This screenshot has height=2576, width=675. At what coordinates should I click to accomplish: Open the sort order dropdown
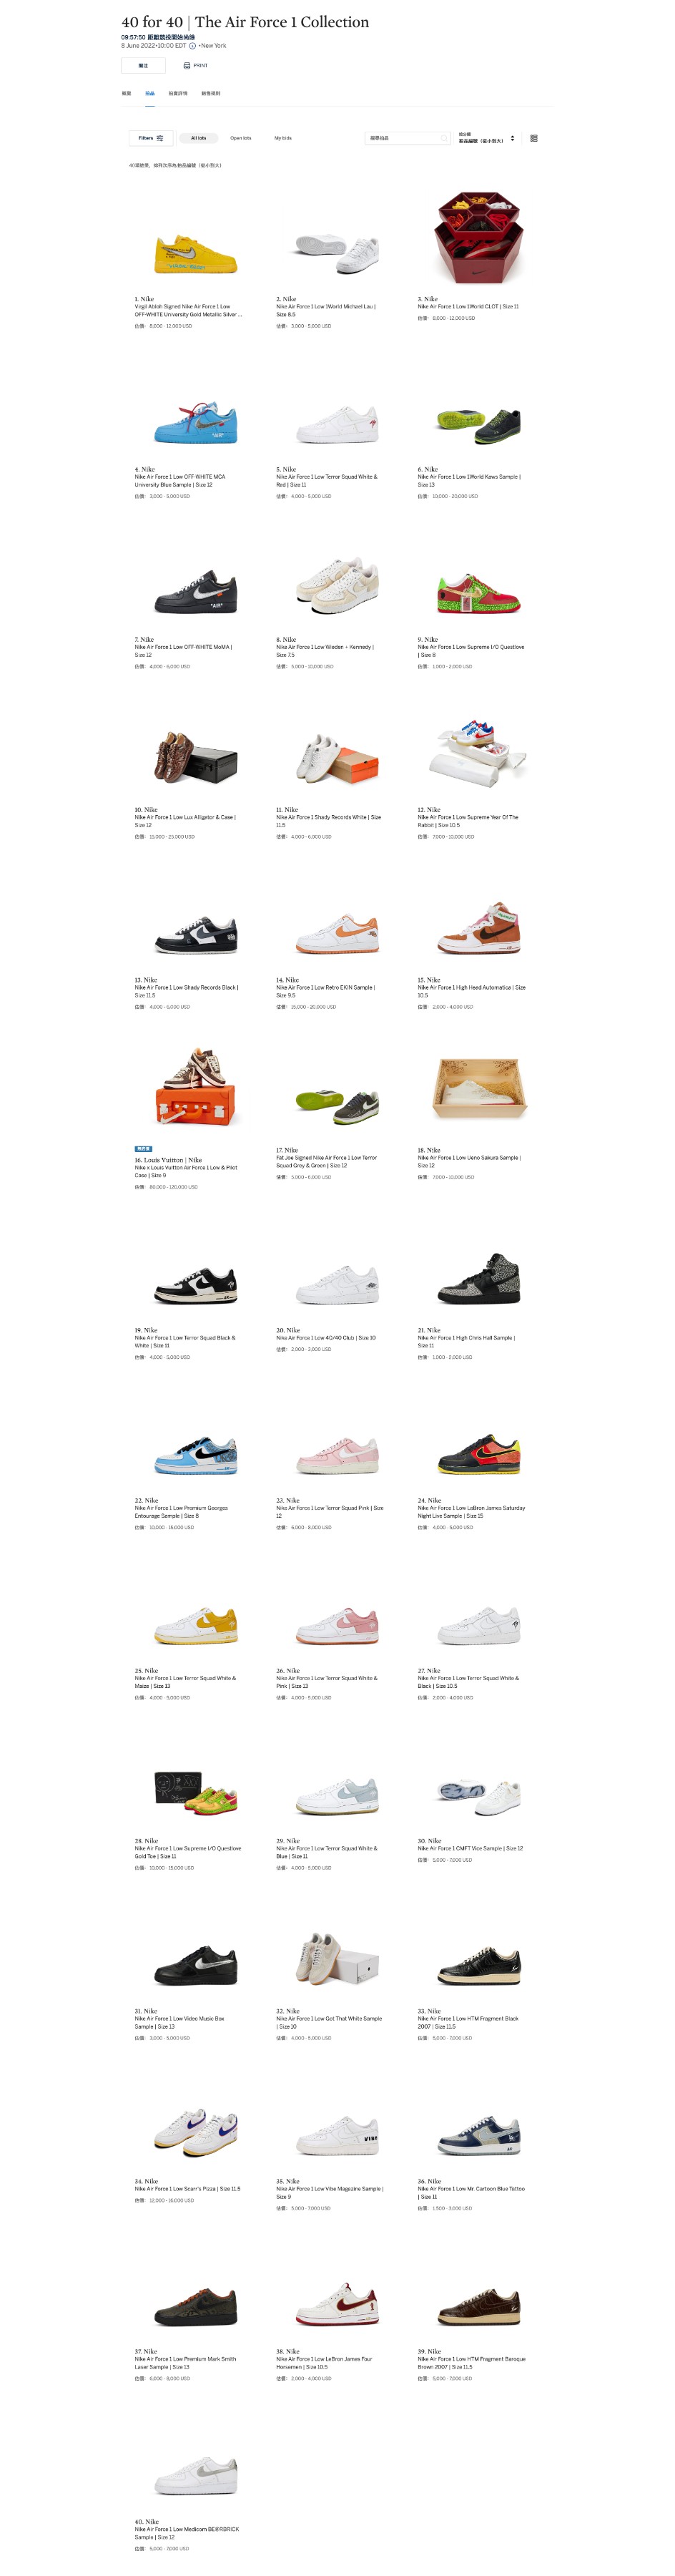(486, 138)
